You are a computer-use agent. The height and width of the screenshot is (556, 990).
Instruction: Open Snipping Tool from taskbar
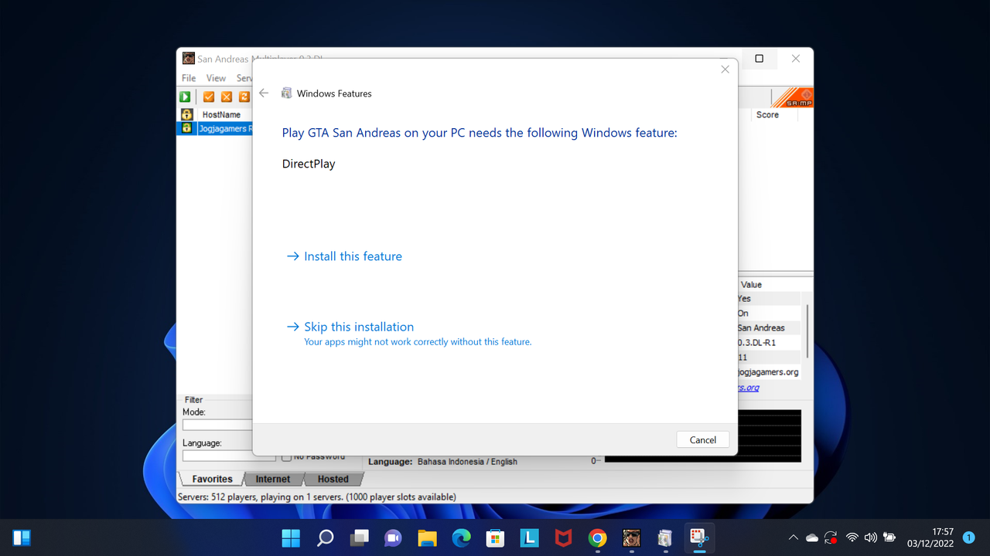tap(699, 537)
